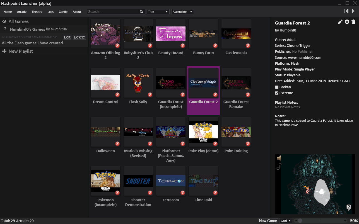The height and width of the screenshot is (224, 359).
Task: Select the Flash Sally game thumbnail
Action: point(138,83)
